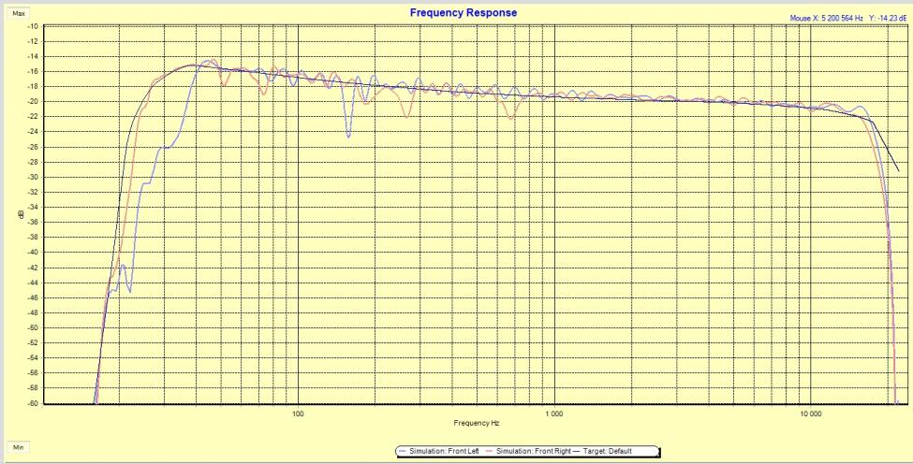
Task: Click the -40 dB axis value
Action: click(33, 253)
